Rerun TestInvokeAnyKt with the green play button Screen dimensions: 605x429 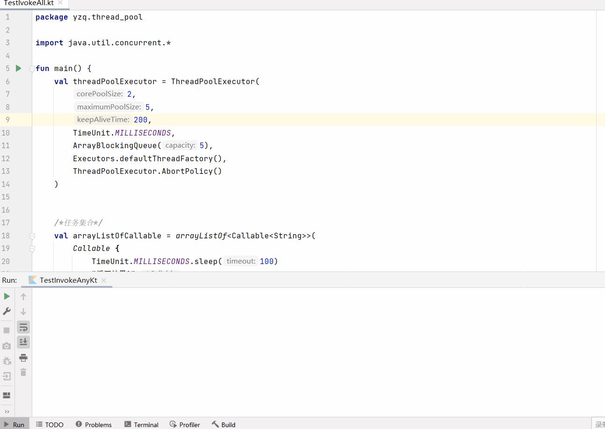(x=7, y=296)
